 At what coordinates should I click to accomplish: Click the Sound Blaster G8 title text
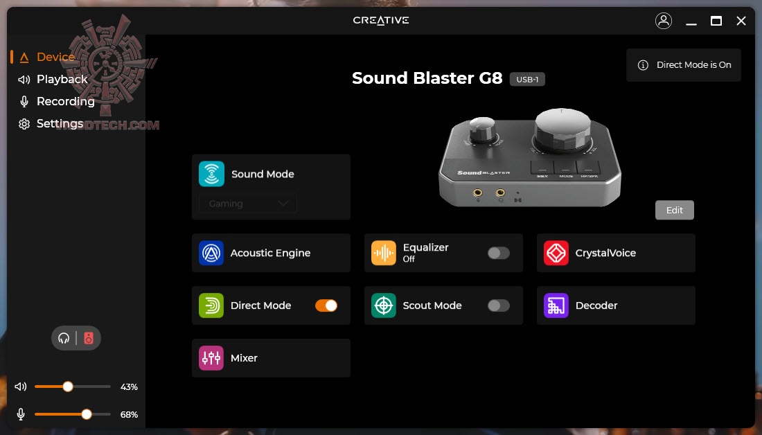[427, 78]
